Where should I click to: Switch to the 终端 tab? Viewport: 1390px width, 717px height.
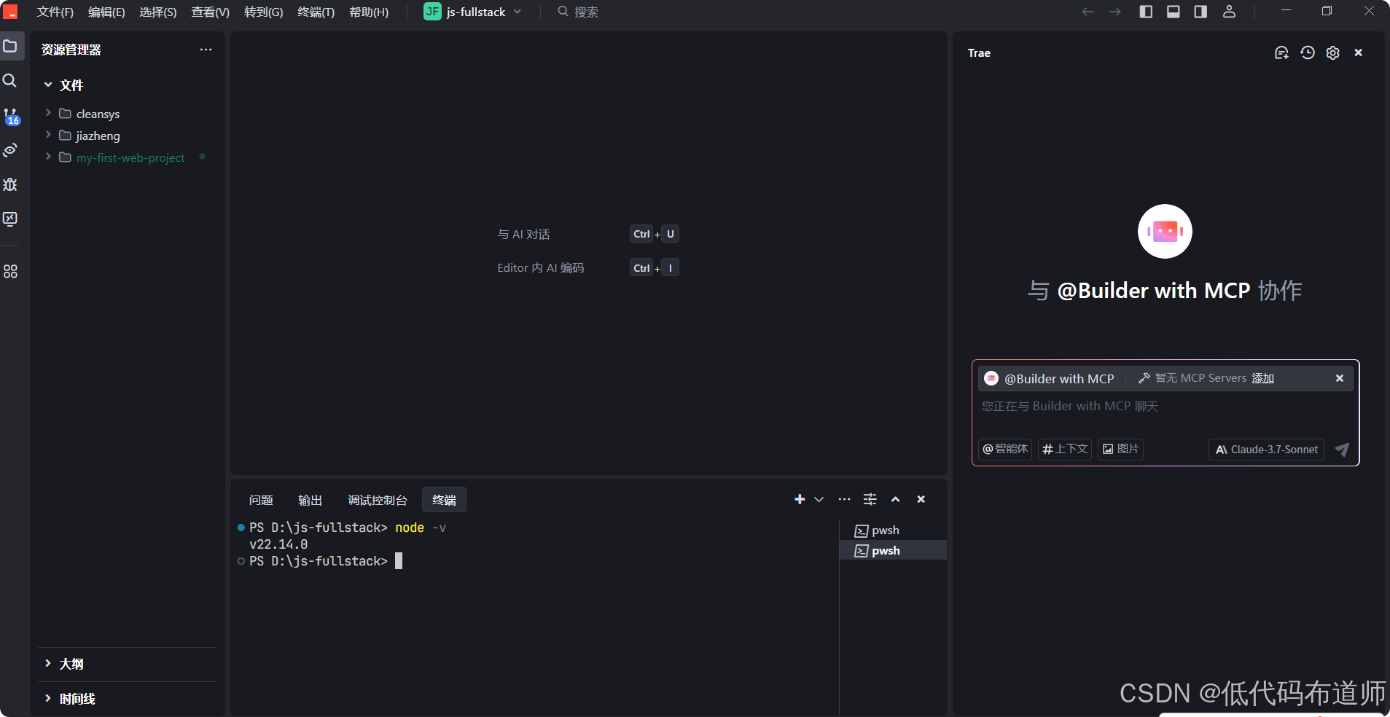[444, 500]
